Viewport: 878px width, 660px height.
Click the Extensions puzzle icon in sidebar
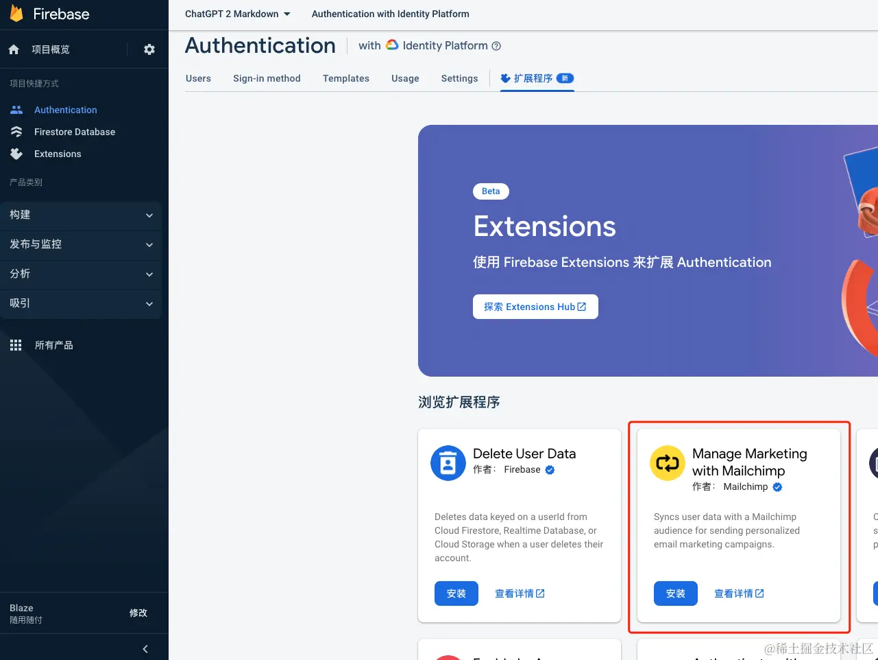coord(16,154)
